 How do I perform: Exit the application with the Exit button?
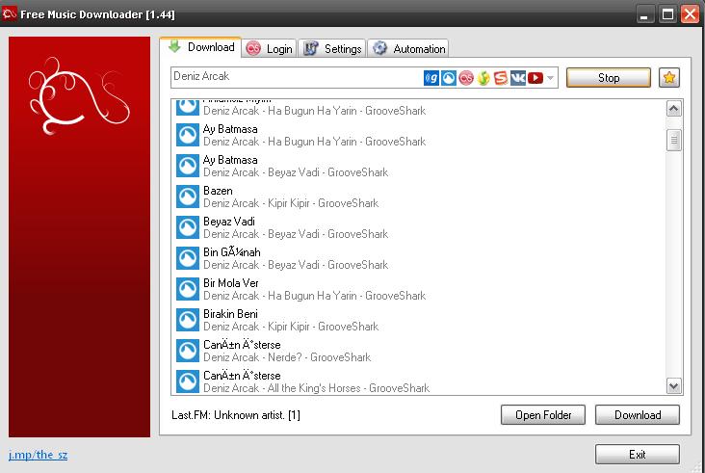[x=638, y=454]
